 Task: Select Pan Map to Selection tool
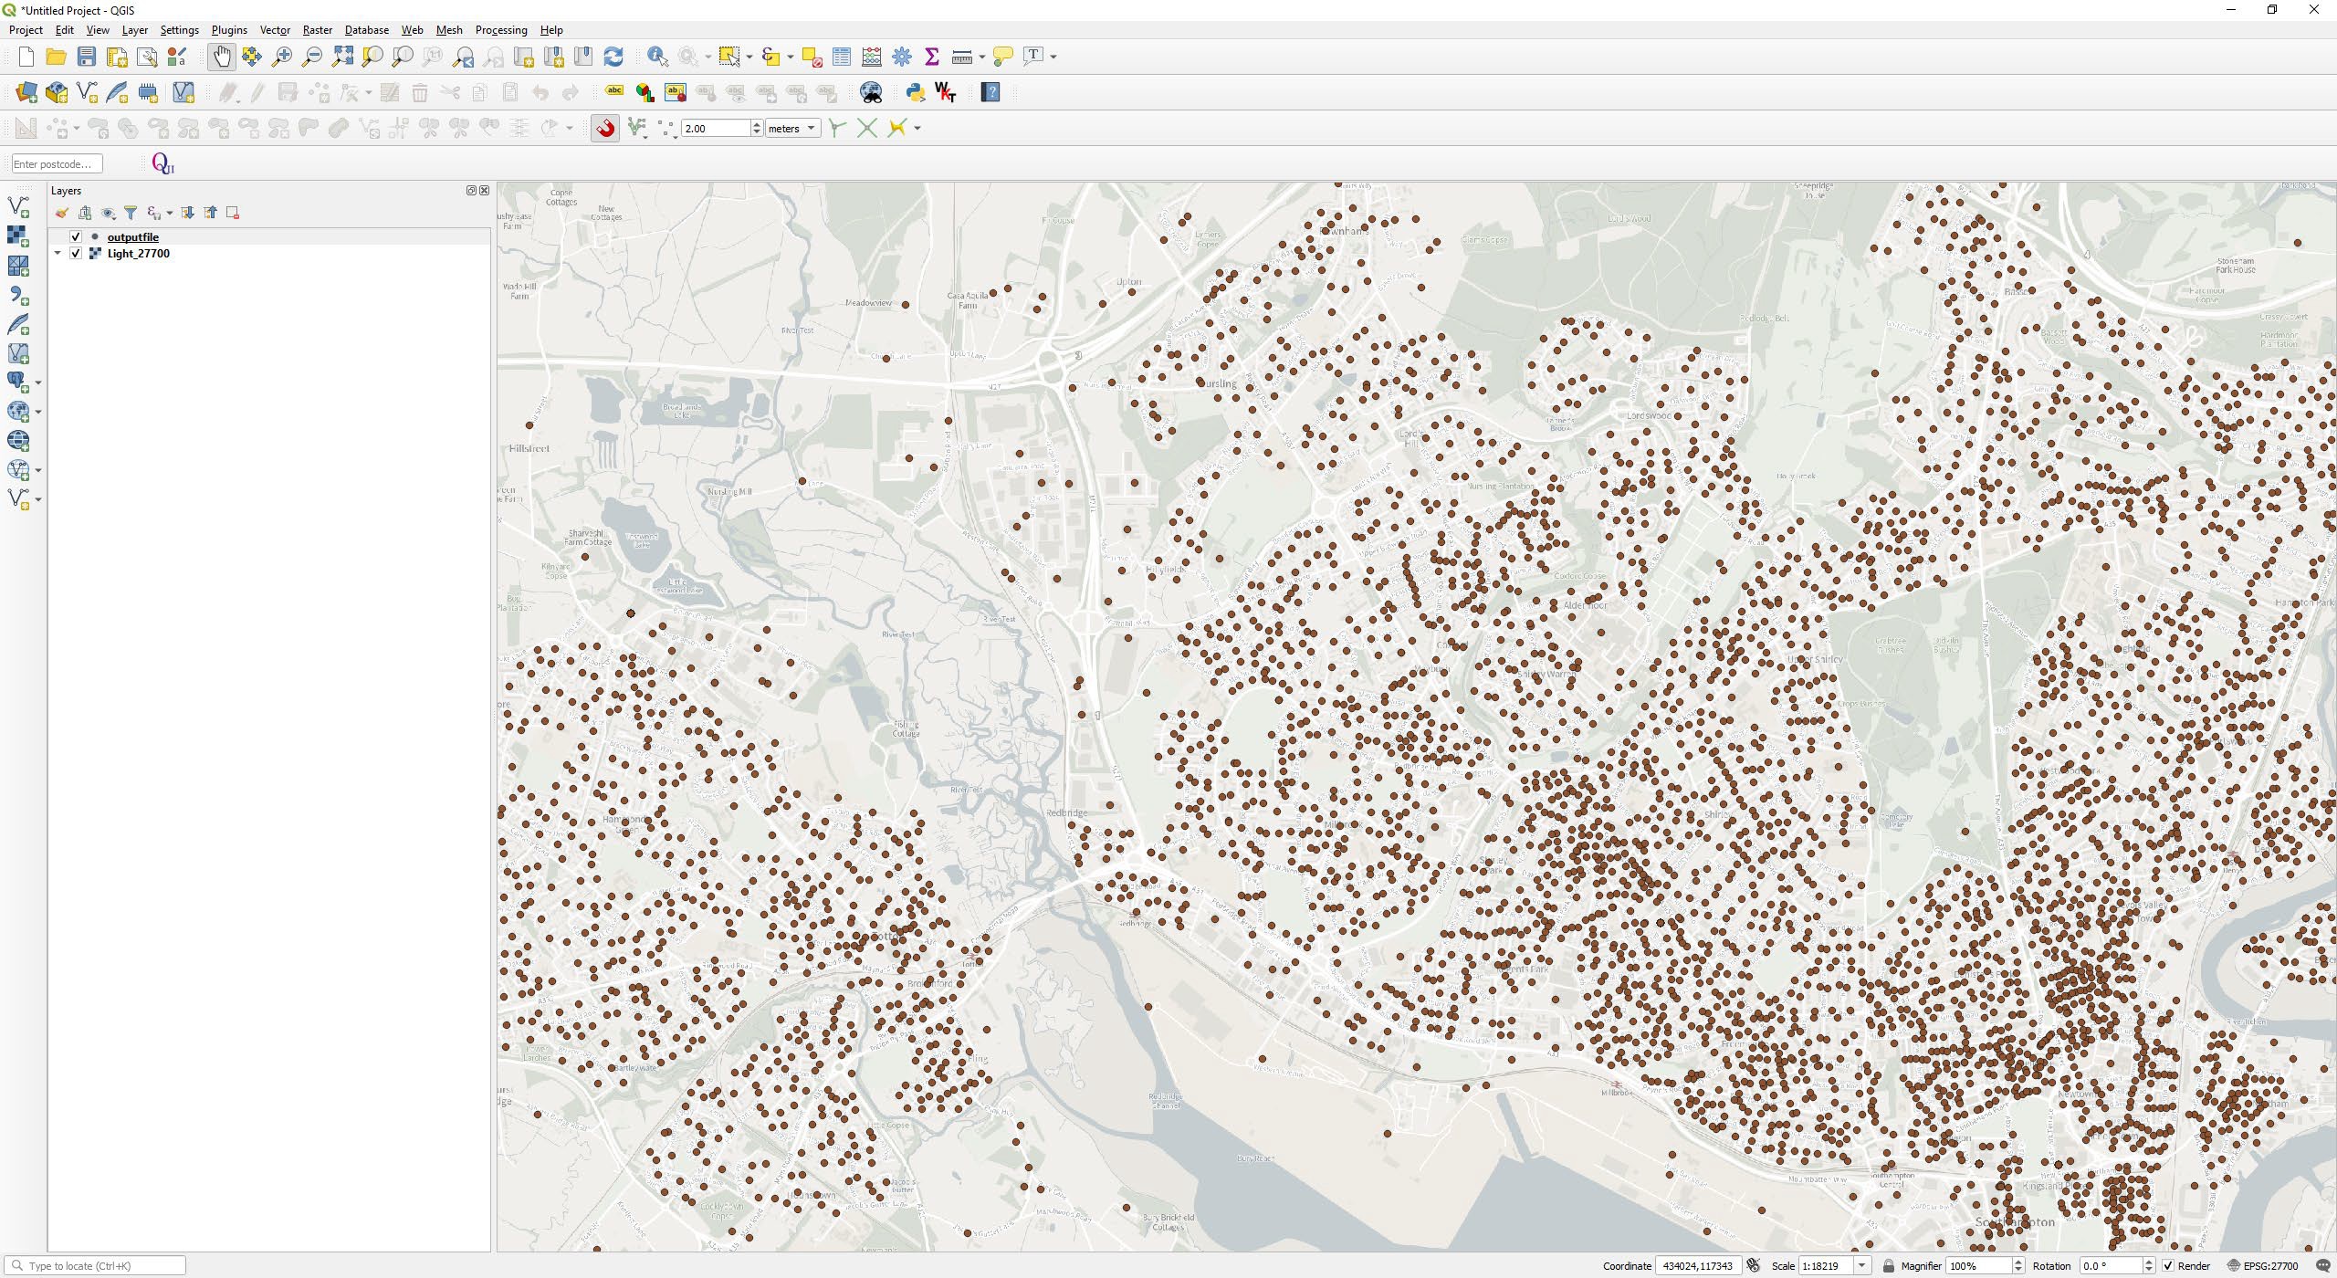[251, 57]
